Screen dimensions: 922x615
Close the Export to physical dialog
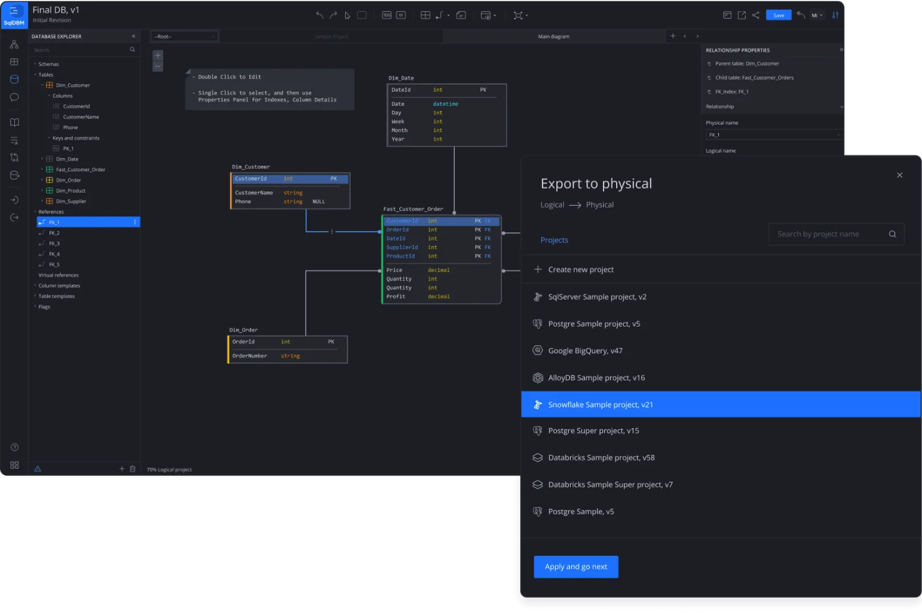pos(900,175)
